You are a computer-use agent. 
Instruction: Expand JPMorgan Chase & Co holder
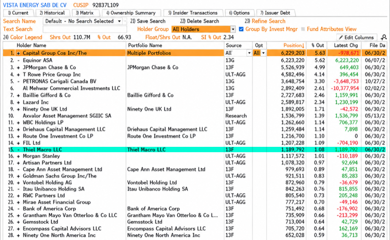pos(19,67)
